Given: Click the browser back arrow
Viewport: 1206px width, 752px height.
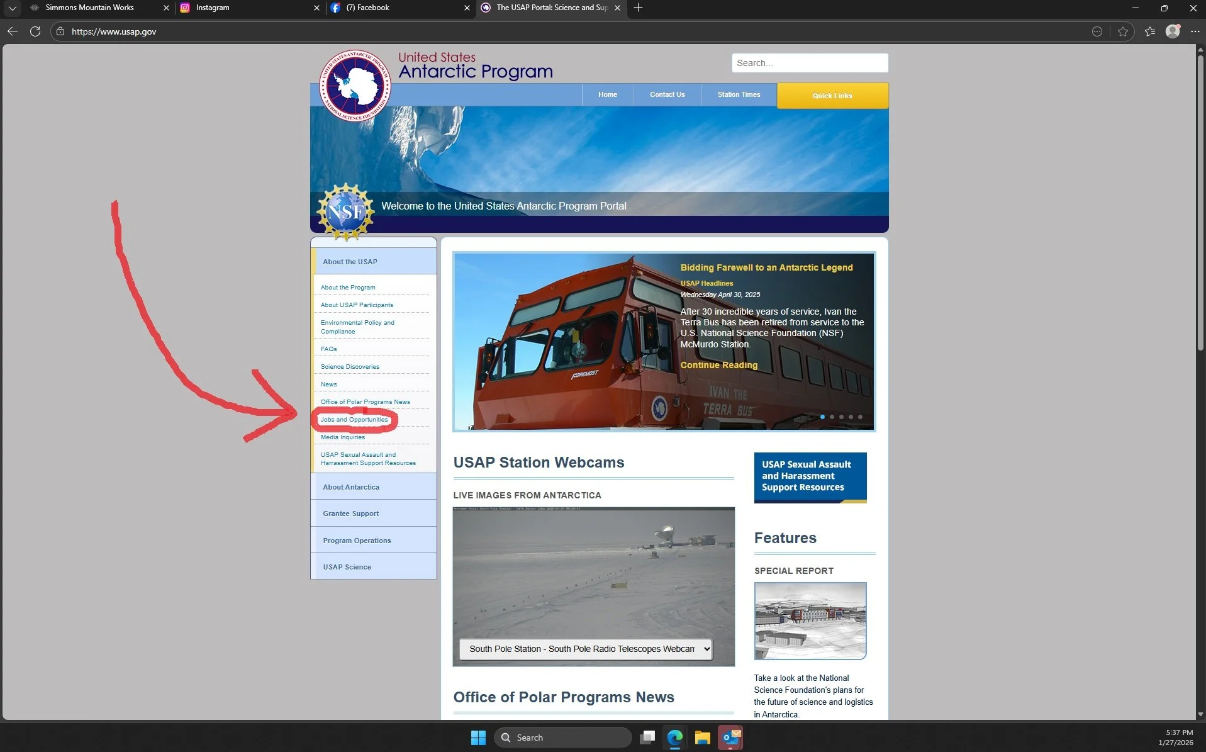Looking at the screenshot, I should (x=13, y=31).
